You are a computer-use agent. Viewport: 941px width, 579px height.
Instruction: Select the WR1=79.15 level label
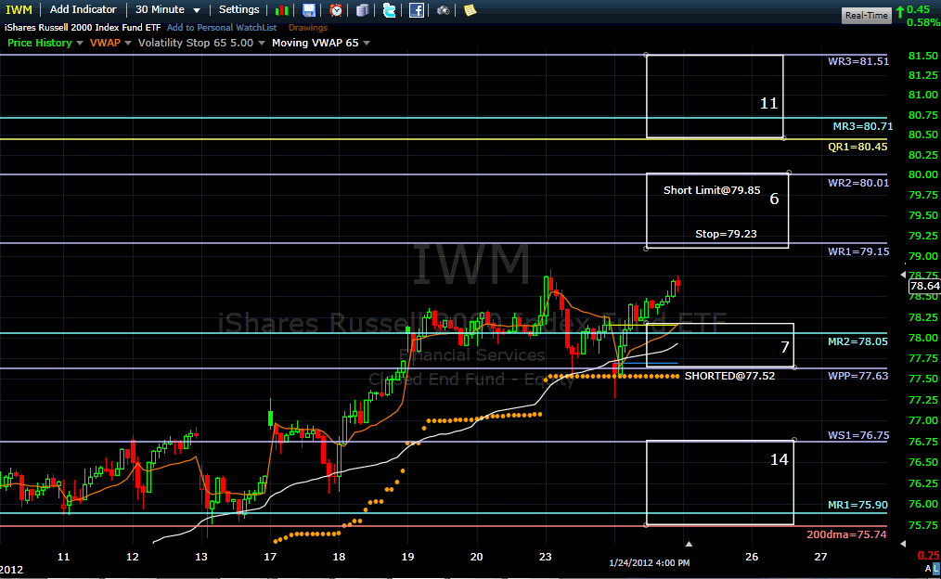click(x=858, y=252)
